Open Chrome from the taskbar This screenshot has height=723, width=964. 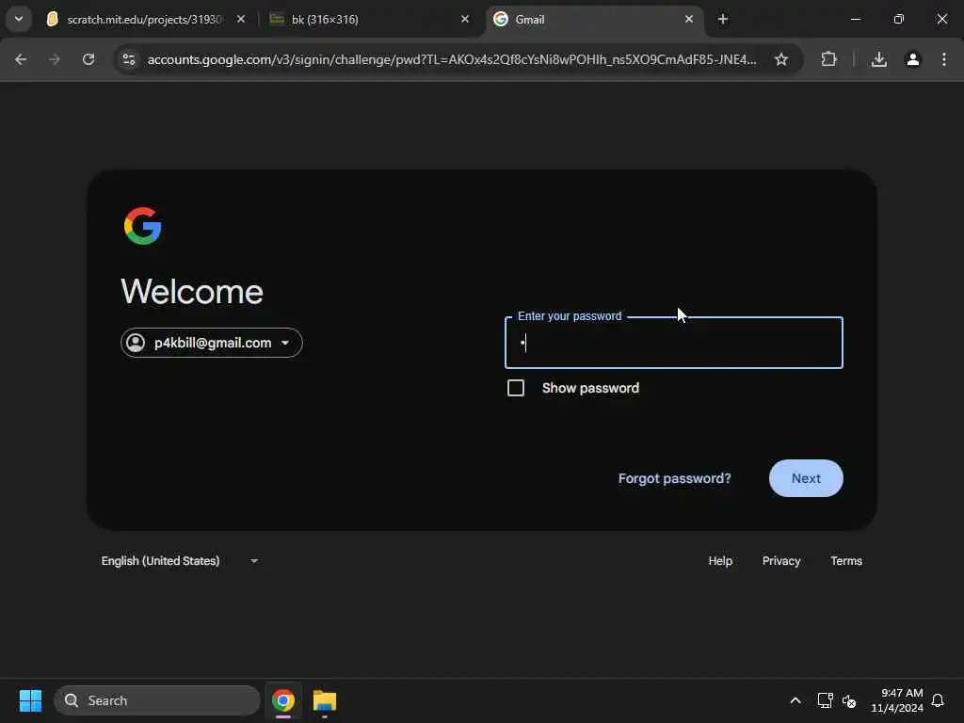coord(283,700)
